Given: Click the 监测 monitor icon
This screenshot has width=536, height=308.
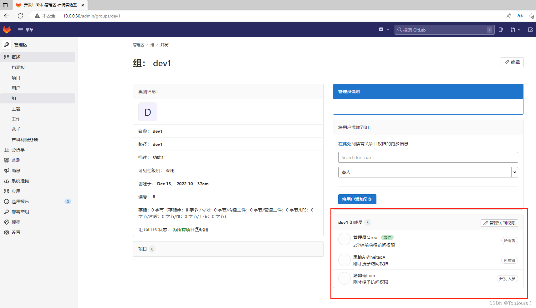Looking at the screenshot, I should [7, 160].
